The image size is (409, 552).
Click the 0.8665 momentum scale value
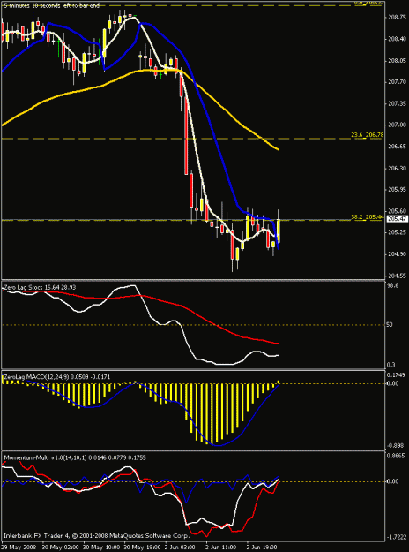397,456
